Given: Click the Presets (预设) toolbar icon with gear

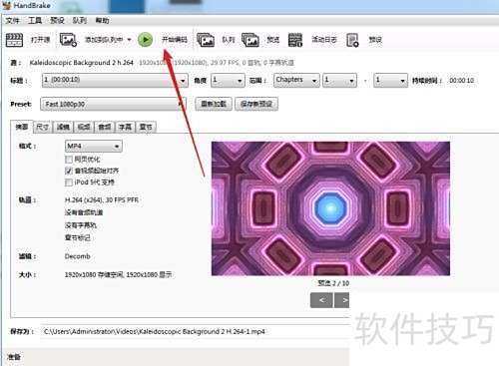Looking at the screenshot, I should (352, 40).
